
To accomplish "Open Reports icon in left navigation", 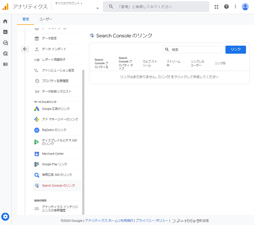I will click(x=5, y=32).
